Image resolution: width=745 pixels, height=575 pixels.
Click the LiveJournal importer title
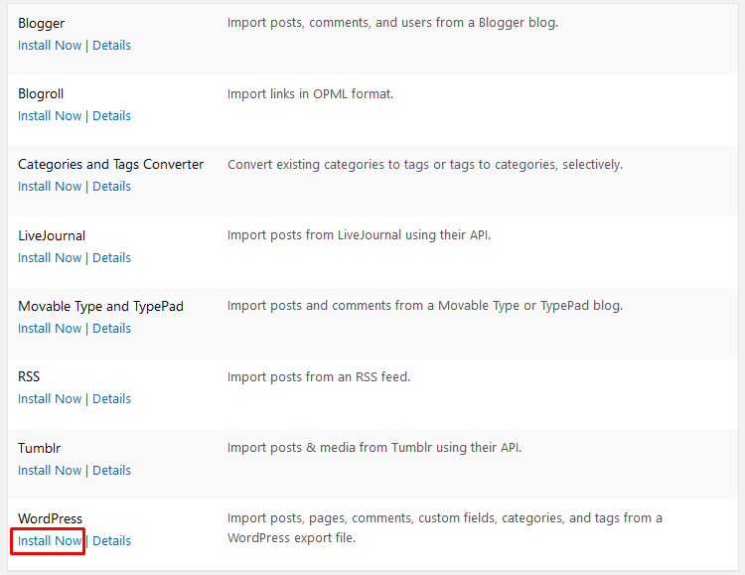pos(52,235)
